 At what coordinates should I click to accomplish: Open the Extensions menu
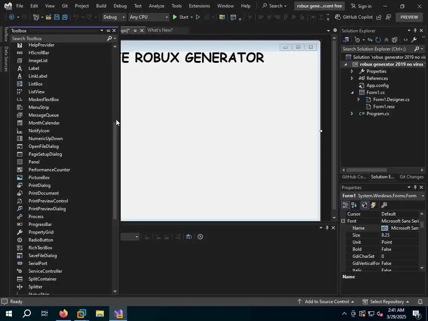coord(199,6)
